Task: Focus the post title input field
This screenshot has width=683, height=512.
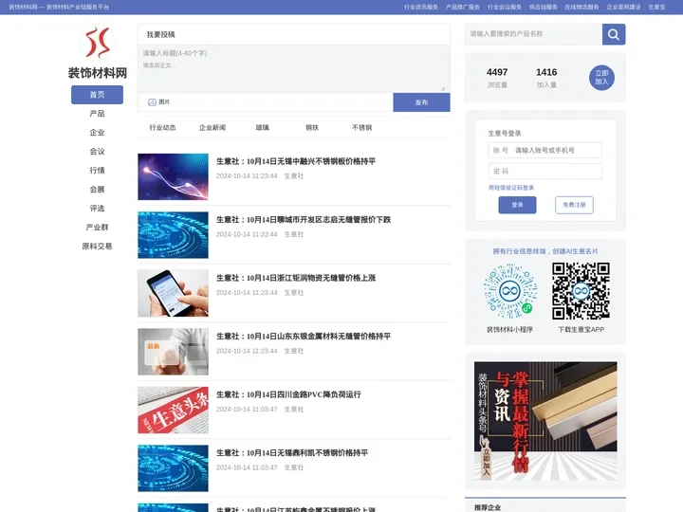Action: 293,53
